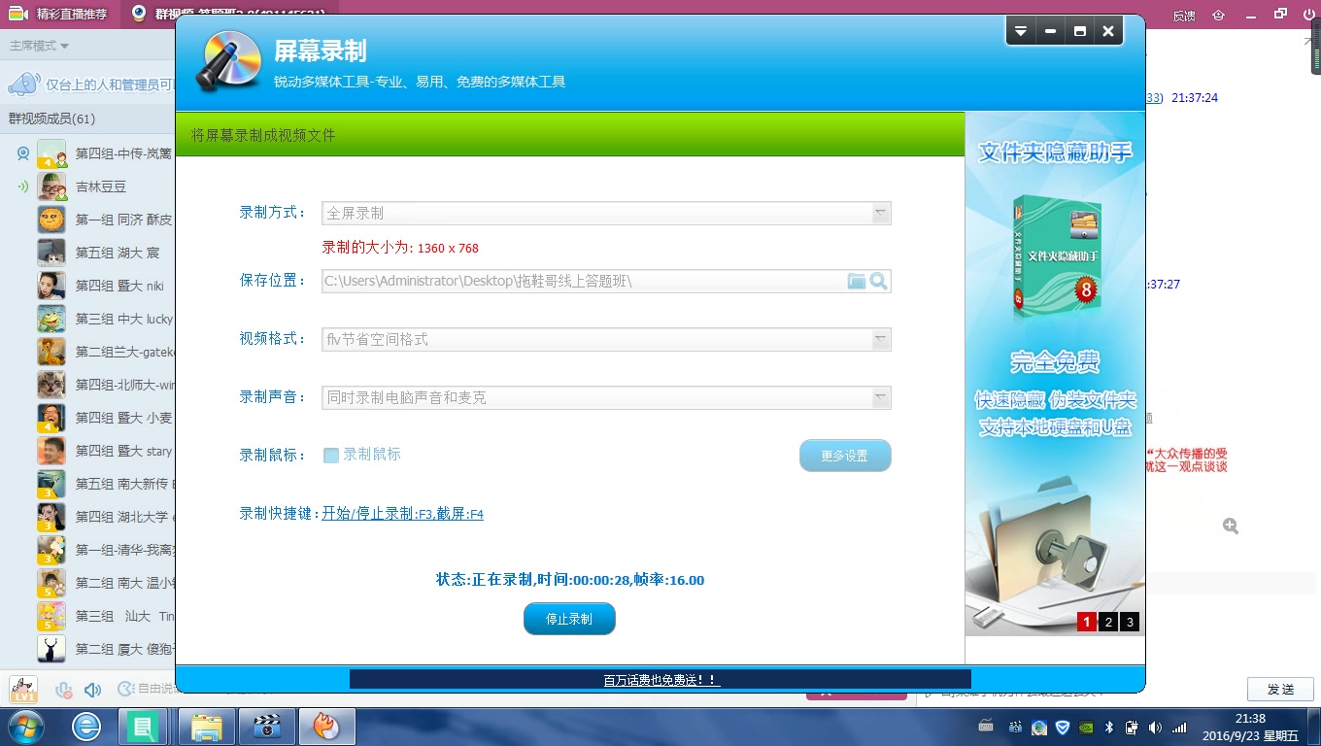This screenshot has width=1321, height=746.
Task: Click the Bluetooth tray icon
Action: (x=1109, y=727)
